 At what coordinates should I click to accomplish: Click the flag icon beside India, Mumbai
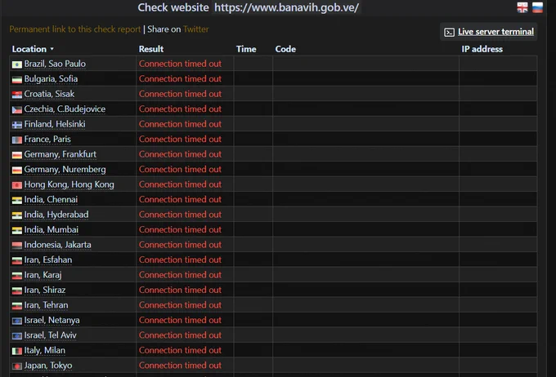click(17, 230)
